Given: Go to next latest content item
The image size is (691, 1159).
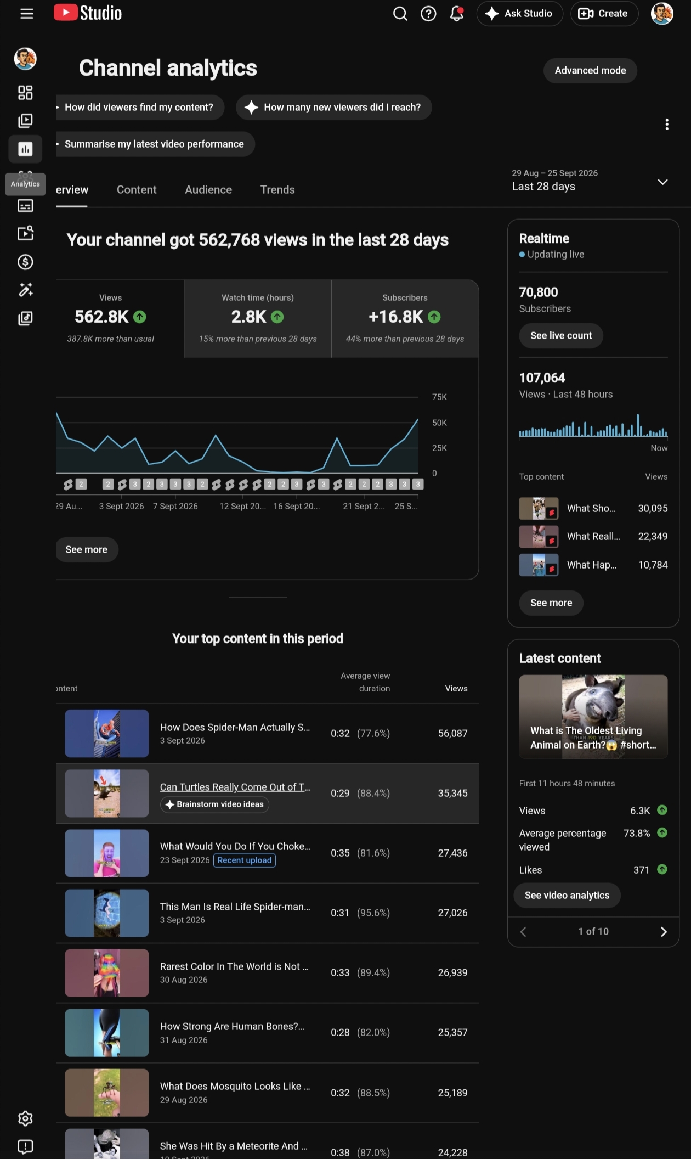Looking at the screenshot, I should pos(664,932).
